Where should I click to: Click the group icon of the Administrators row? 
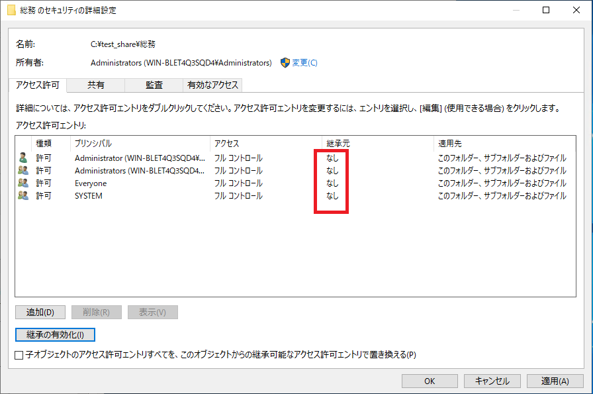(x=23, y=170)
